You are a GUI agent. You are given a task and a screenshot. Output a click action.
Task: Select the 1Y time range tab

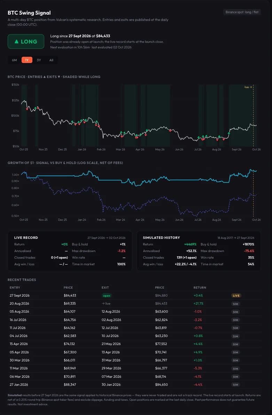click(x=27, y=60)
